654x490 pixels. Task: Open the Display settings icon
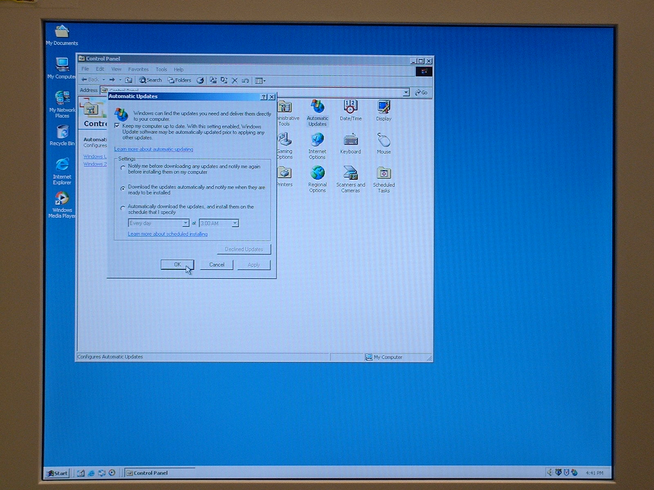pos(383,108)
